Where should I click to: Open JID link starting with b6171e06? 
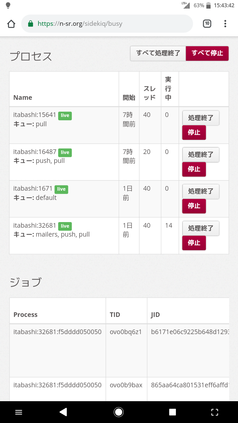[x=188, y=332]
